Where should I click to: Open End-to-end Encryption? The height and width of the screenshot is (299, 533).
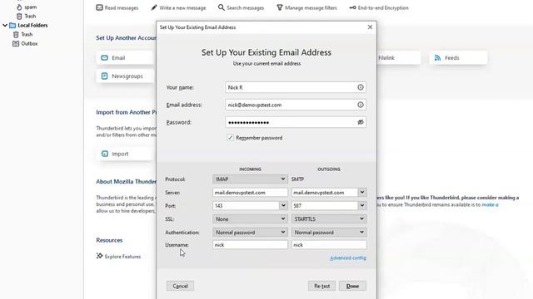pos(379,7)
